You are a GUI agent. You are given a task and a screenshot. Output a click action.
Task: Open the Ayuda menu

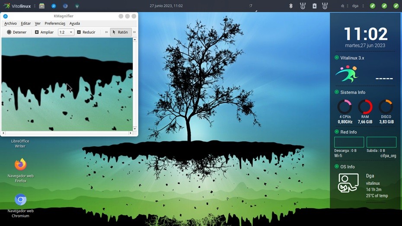[x=75, y=23]
